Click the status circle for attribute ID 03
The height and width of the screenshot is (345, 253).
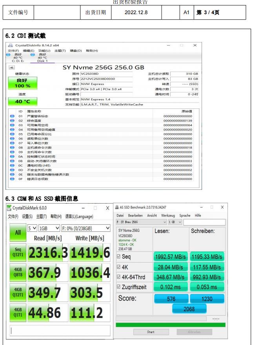click(x=12, y=125)
